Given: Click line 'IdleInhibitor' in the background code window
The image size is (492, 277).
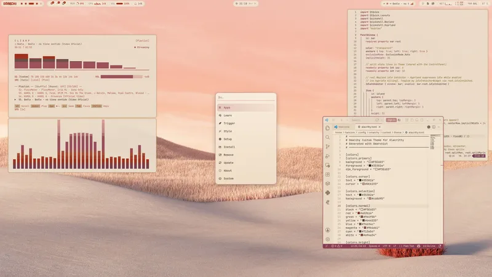Looking at the screenshot, I should [x=407, y=84].
